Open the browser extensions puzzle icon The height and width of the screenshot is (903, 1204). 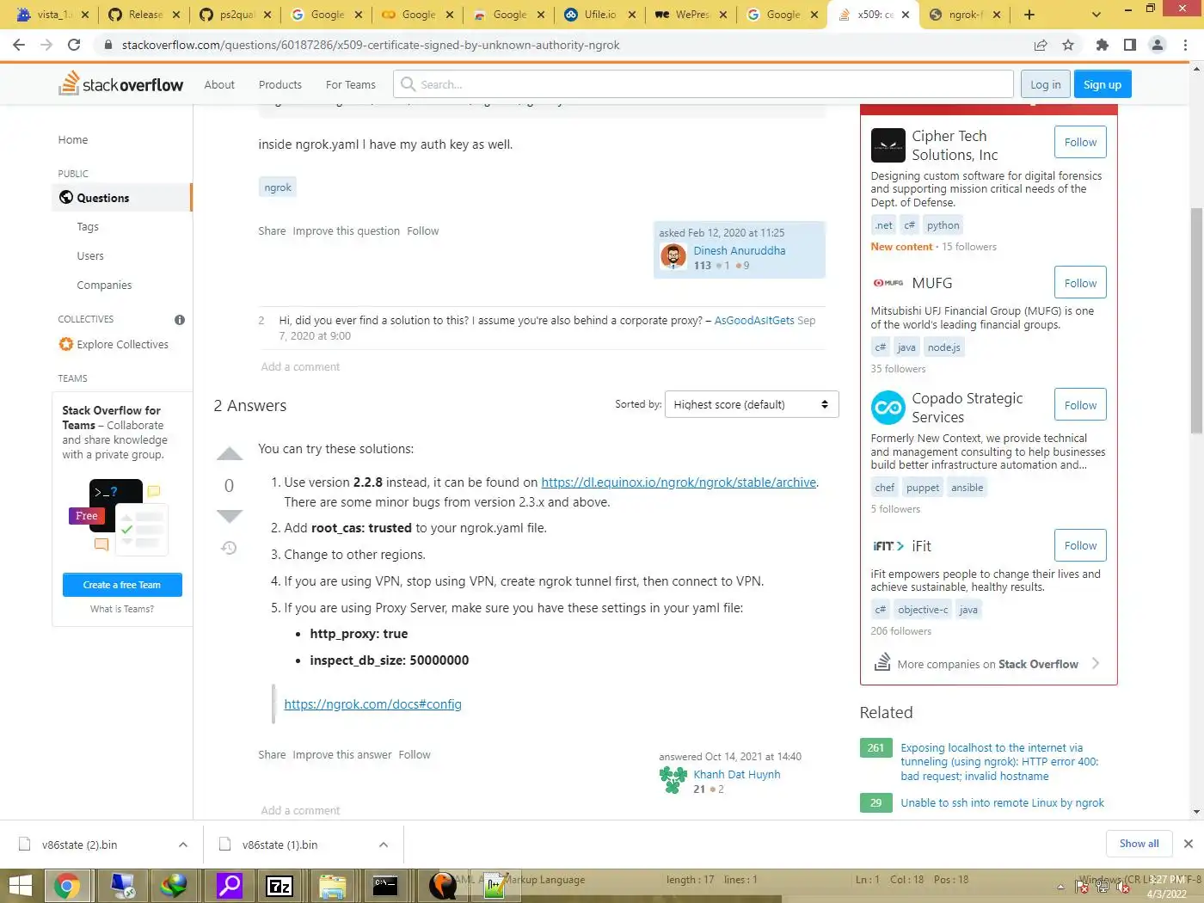(x=1103, y=45)
